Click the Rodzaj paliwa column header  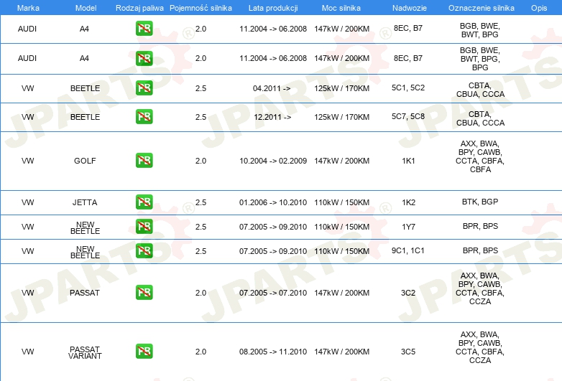pyautogui.click(x=139, y=8)
